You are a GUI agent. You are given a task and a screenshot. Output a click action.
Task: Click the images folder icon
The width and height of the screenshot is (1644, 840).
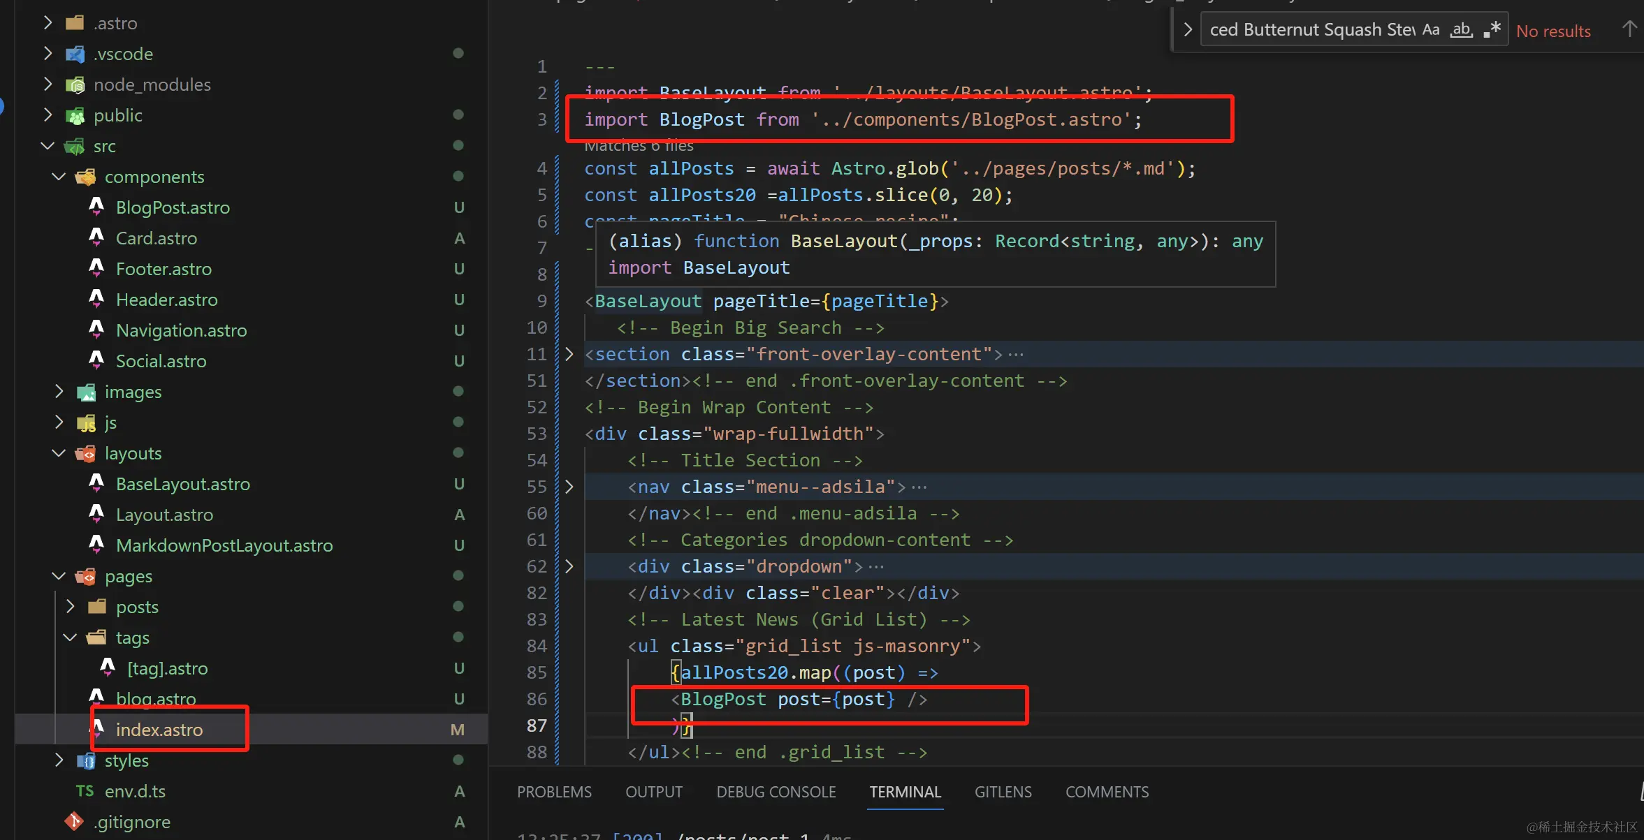tap(86, 392)
